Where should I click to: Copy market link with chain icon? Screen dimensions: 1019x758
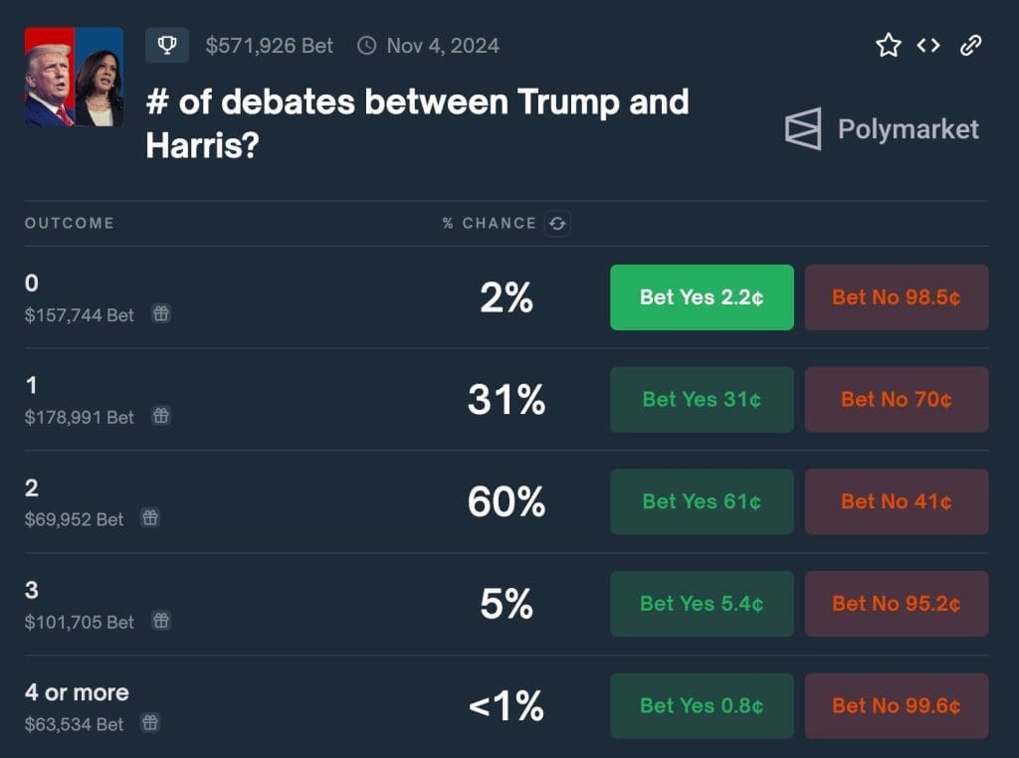[970, 46]
